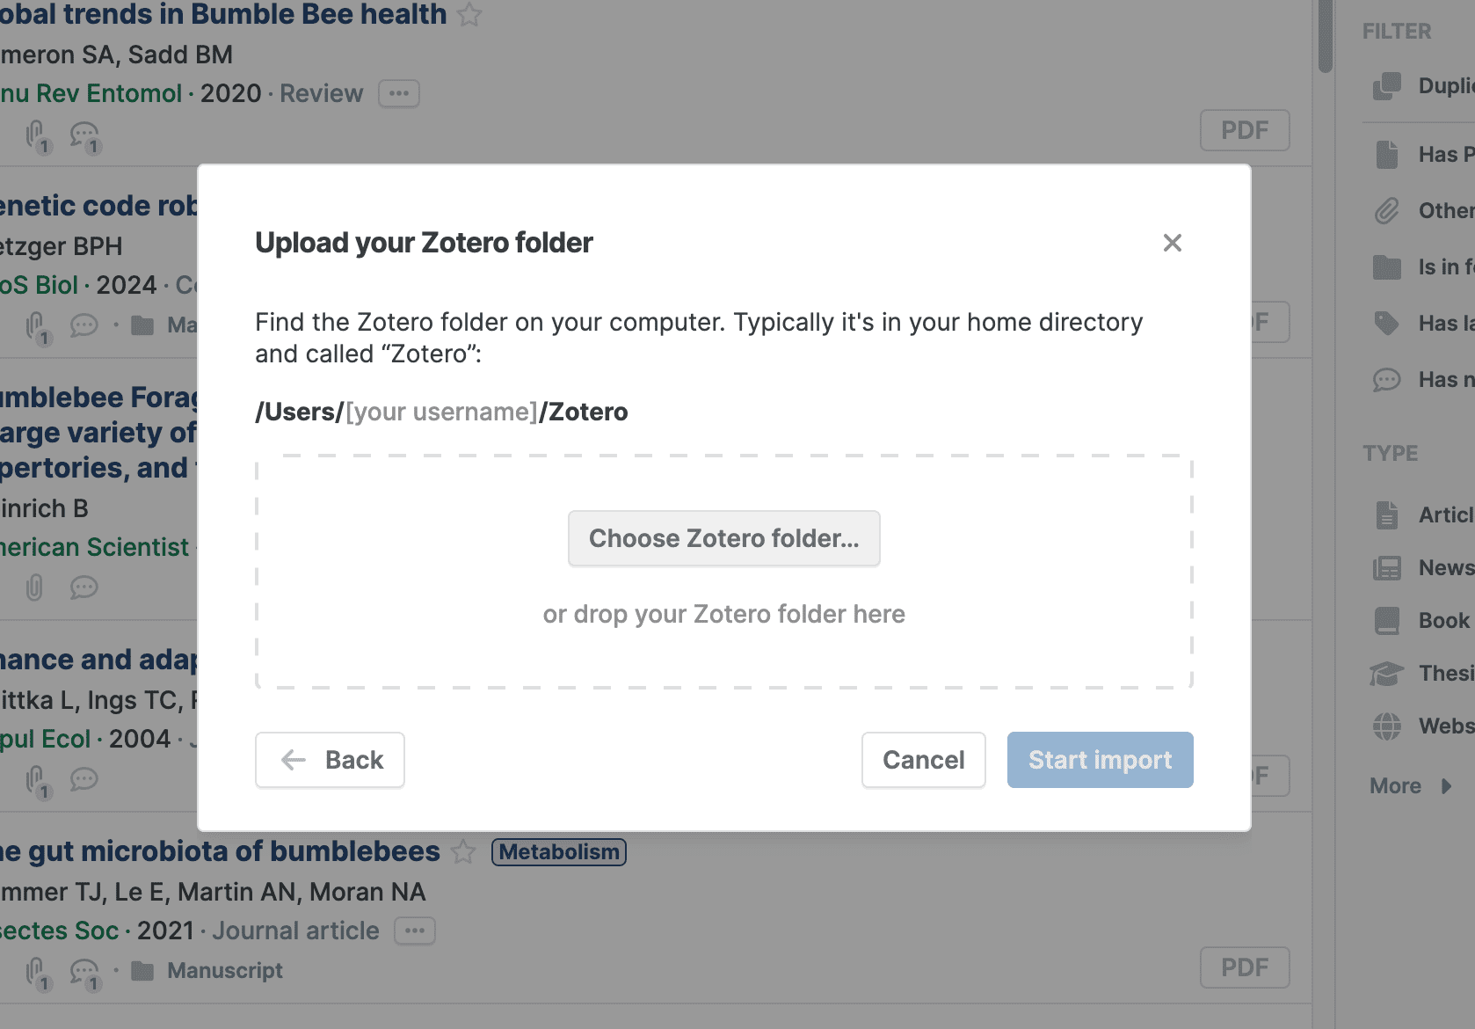Filter by Is in folder icon
The height and width of the screenshot is (1029, 1475).
[x=1387, y=267]
